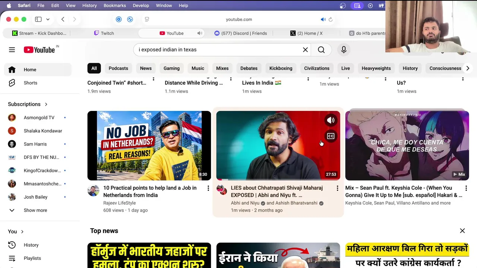Open options for Conjoined Twin short

[x=153, y=79]
